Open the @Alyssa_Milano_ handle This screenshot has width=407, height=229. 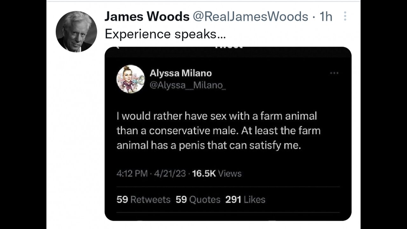click(x=188, y=85)
